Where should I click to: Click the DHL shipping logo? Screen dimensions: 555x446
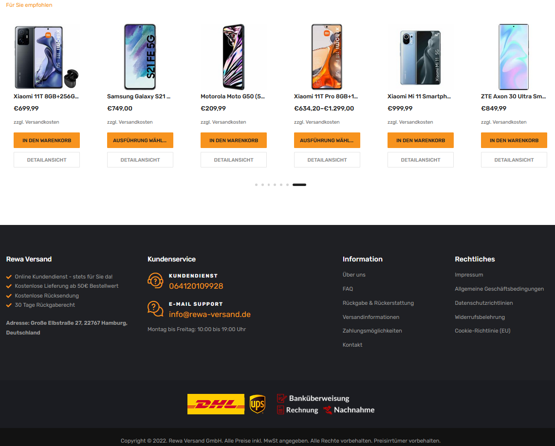point(216,404)
